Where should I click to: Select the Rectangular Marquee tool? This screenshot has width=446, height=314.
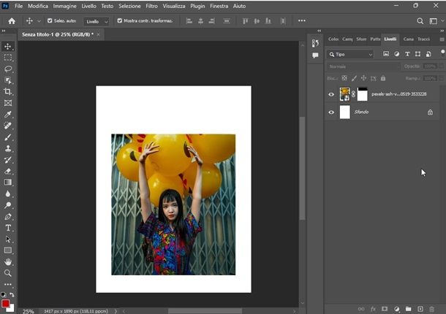(x=8, y=58)
